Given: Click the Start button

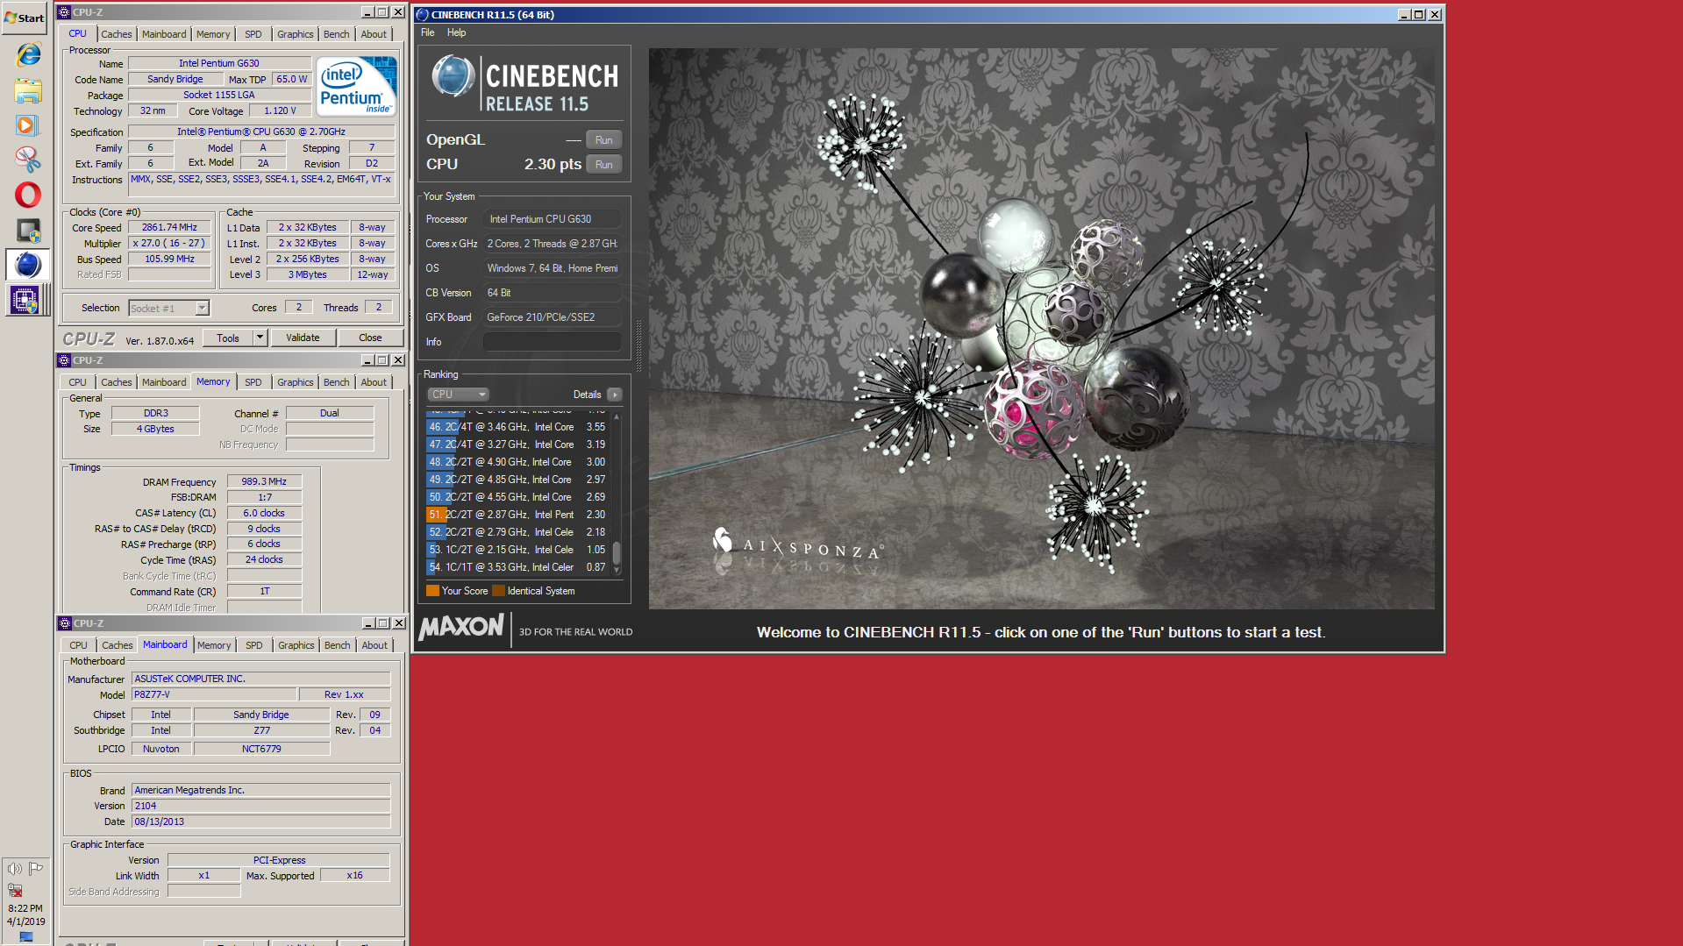Looking at the screenshot, I should click(25, 18).
